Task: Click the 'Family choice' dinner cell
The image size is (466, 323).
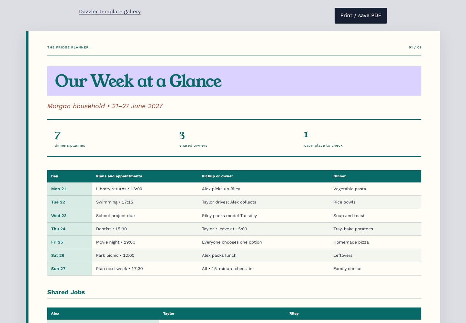Action: coord(375,269)
